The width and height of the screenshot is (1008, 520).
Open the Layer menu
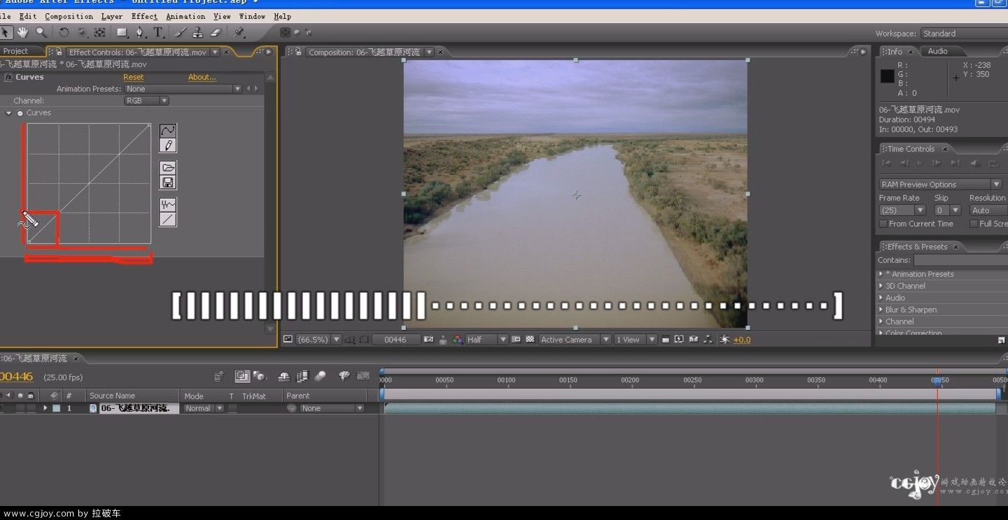111,16
